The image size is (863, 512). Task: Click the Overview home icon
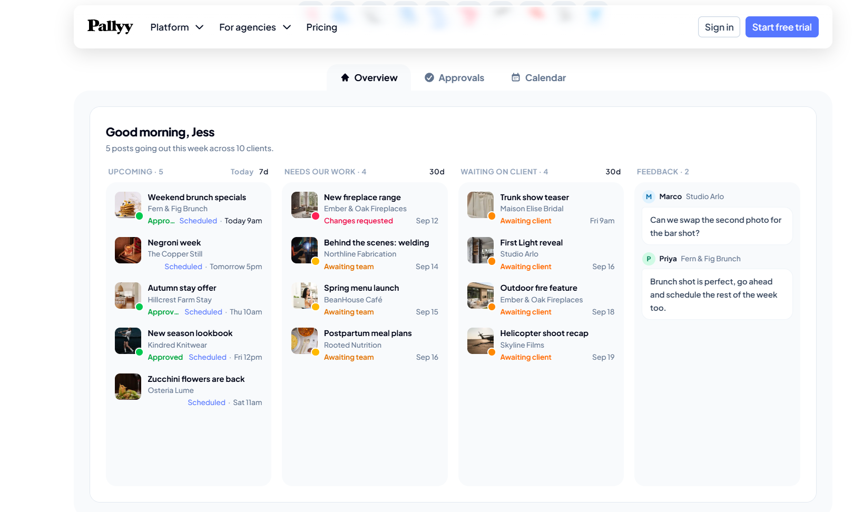(x=345, y=77)
